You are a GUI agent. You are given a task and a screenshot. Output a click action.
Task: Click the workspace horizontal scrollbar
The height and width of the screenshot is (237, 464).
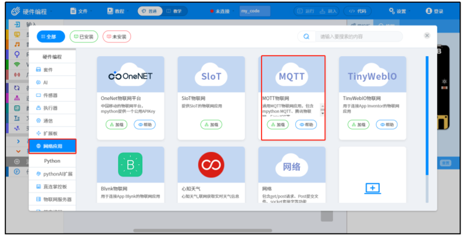202,231
